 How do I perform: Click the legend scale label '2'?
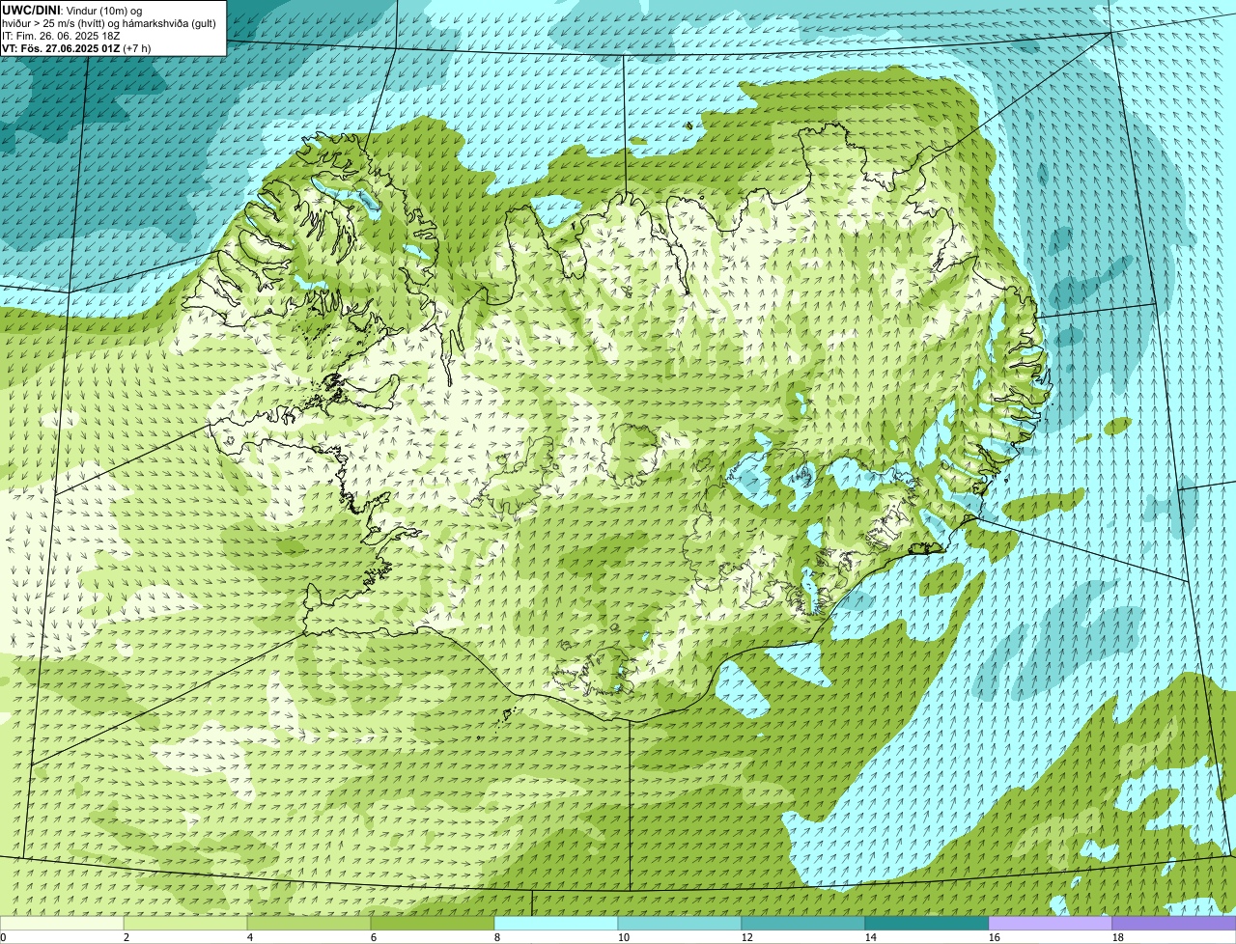126,937
